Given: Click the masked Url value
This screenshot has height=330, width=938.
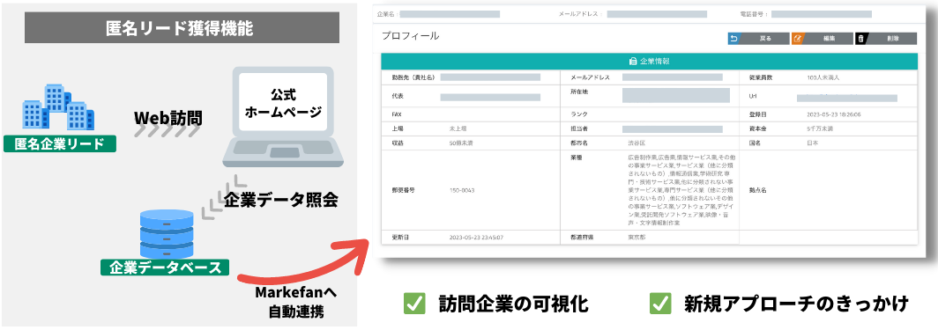Looking at the screenshot, I should tap(847, 98).
